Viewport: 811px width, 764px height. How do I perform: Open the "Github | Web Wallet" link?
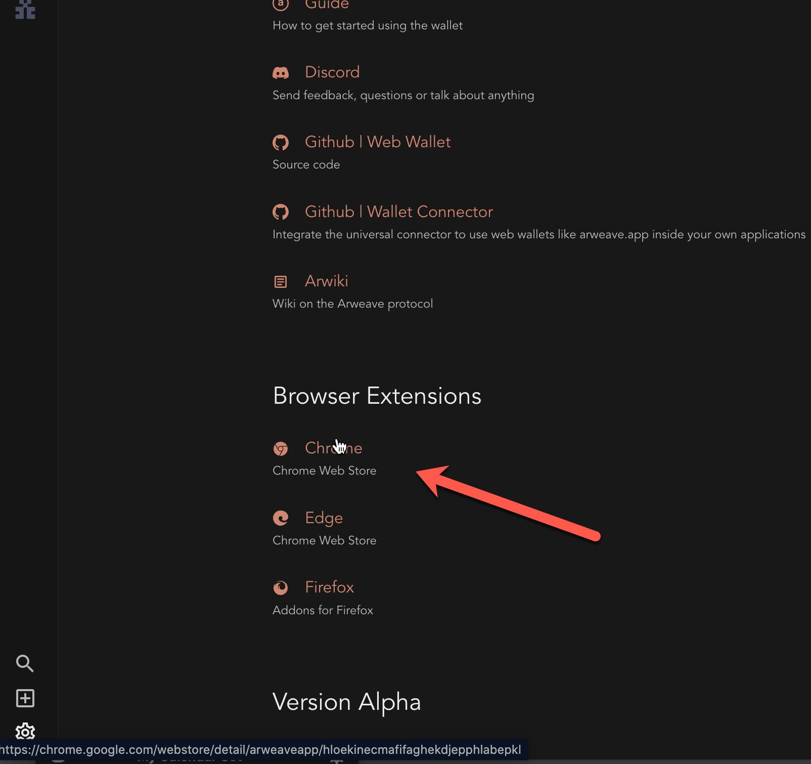coord(377,142)
